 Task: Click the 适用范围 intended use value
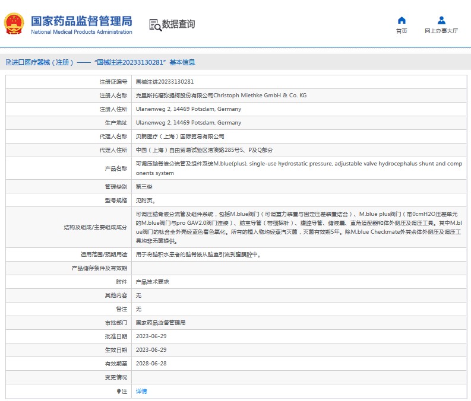click(198, 254)
